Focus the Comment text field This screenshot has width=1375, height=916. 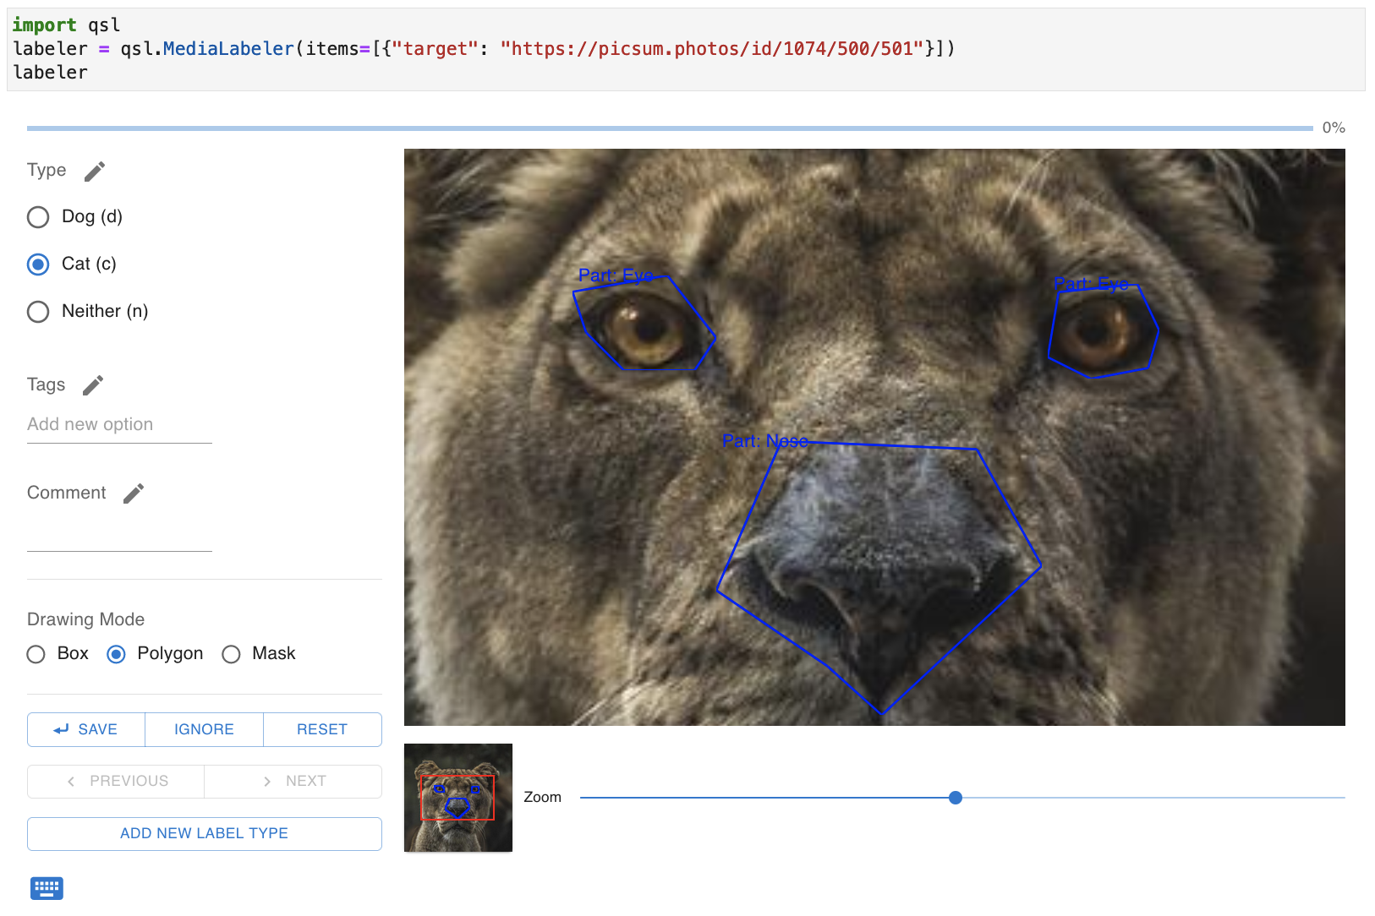[x=119, y=535]
